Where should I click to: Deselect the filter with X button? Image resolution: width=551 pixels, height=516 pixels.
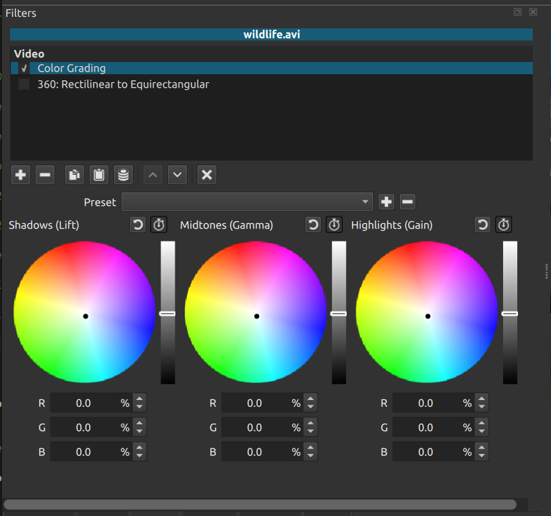click(207, 175)
